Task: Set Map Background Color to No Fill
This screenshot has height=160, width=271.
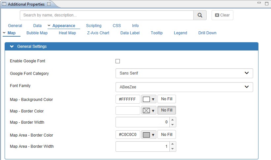Action: tap(167, 99)
